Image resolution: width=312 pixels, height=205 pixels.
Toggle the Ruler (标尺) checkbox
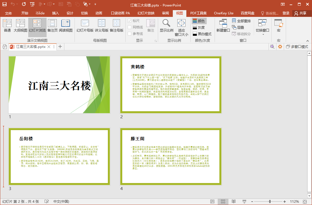130,21
